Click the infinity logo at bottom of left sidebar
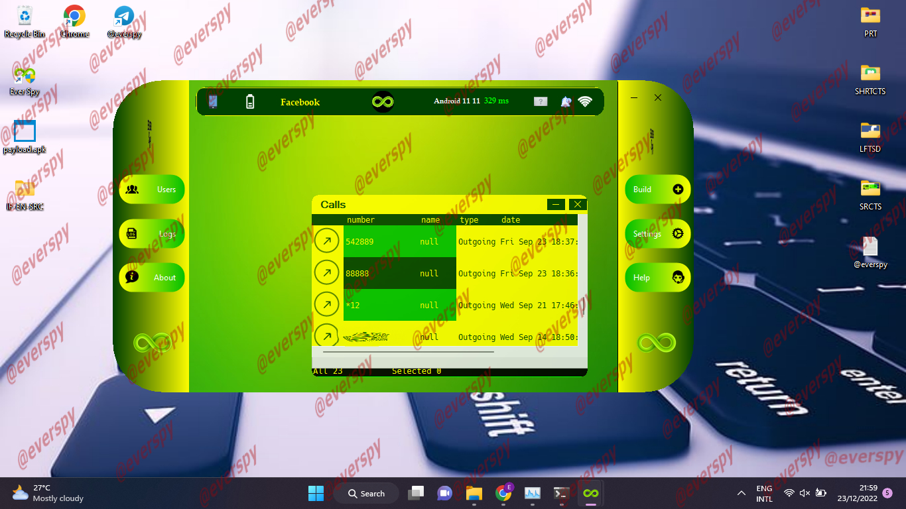Image resolution: width=906 pixels, height=509 pixels. coord(152,343)
